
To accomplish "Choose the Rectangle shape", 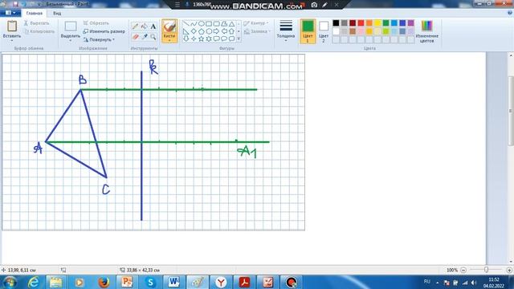I will pyautogui.click(x=209, y=24).
